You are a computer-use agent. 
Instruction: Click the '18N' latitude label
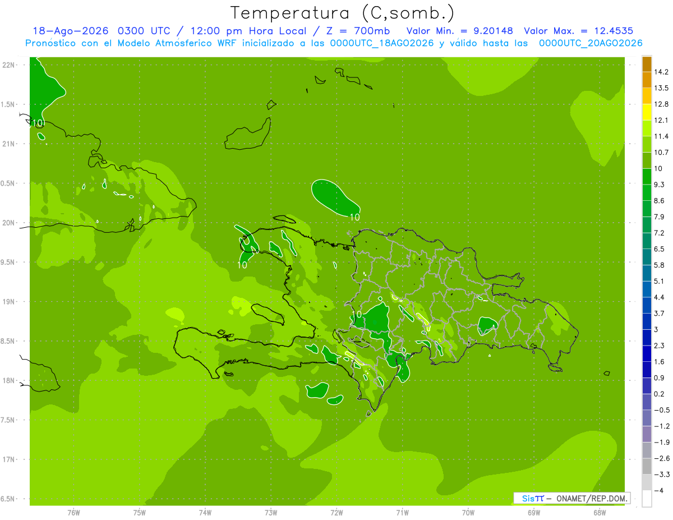point(9,381)
